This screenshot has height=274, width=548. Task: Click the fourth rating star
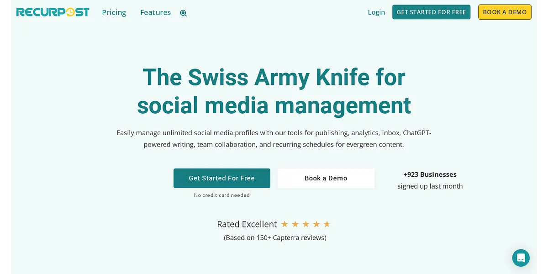(x=316, y=224)
